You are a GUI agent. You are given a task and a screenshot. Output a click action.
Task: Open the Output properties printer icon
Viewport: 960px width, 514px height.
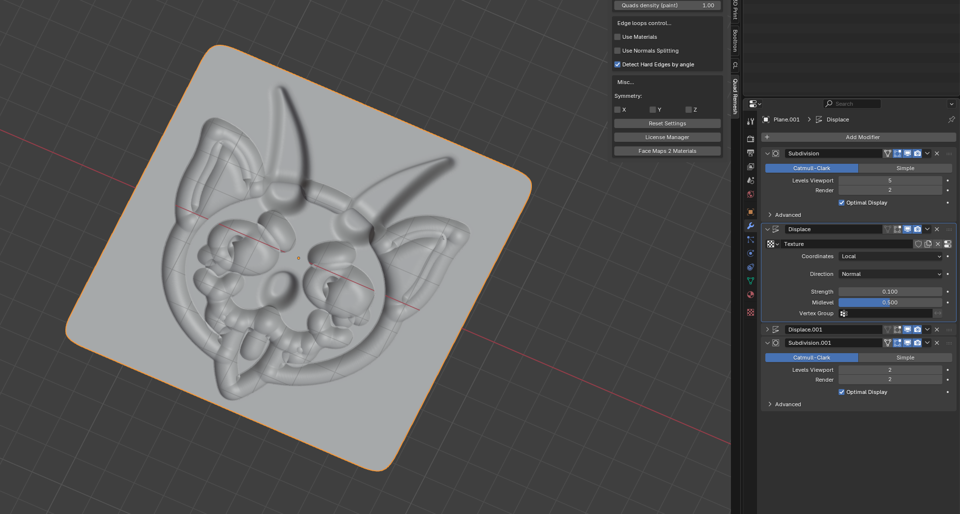tap(750, 153)
